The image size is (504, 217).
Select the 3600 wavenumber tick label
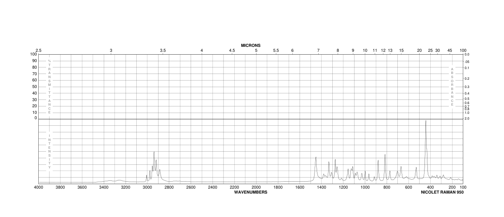coord(82,187)
